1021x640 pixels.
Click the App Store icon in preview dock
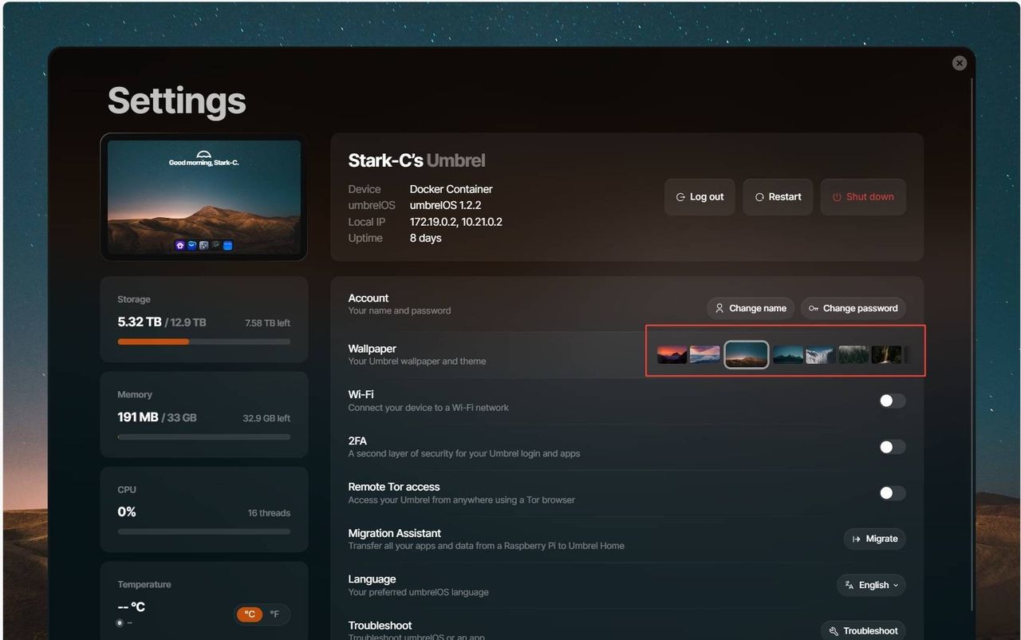(192, 246)
